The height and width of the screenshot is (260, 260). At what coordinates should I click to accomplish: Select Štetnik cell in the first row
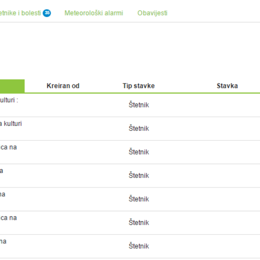point(139,105)
